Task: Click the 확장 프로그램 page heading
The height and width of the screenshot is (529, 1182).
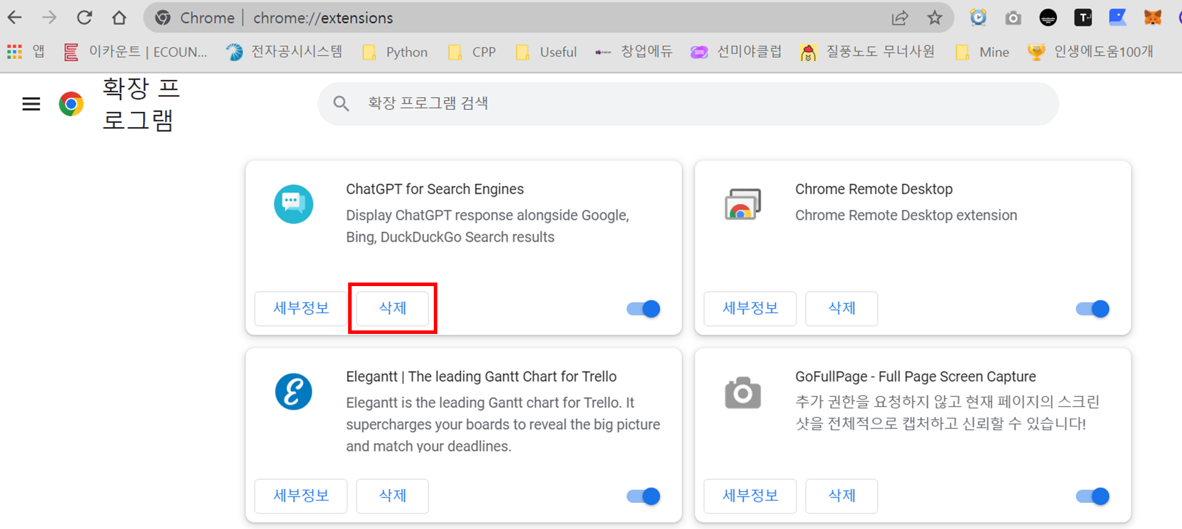Action: (141, 104)
